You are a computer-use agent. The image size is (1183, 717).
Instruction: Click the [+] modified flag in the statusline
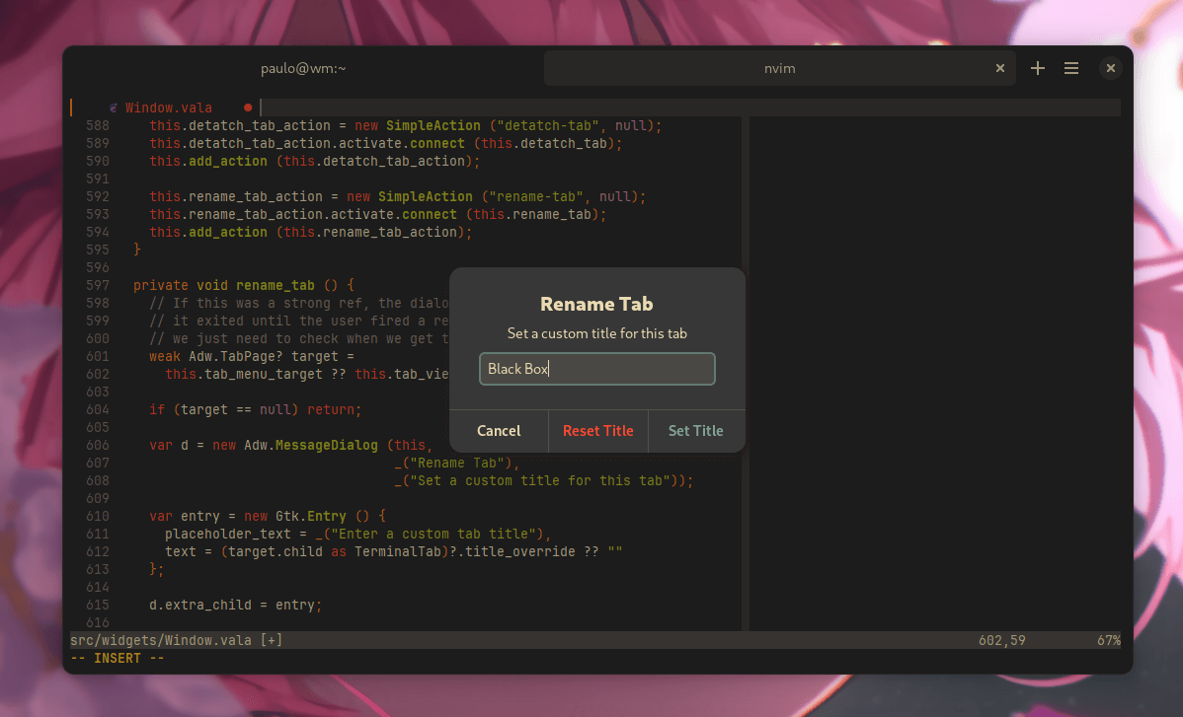(273, 639)
